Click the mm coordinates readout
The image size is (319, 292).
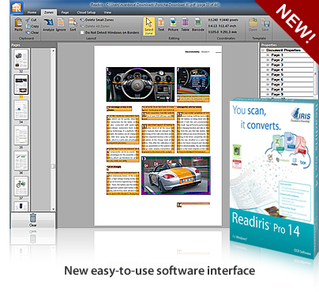pos(223,32)
